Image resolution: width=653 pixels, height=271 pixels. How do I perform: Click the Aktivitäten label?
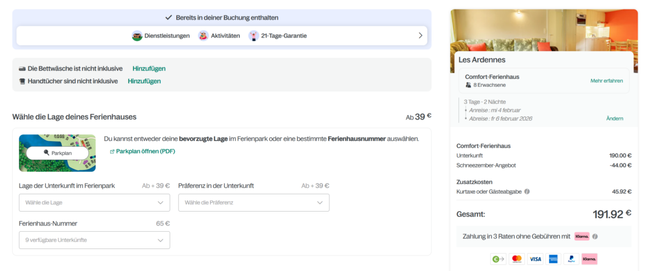tap(226, 36)
